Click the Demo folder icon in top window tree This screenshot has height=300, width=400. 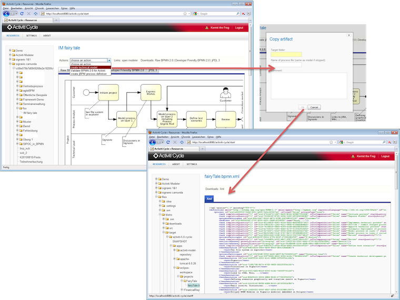14,51
